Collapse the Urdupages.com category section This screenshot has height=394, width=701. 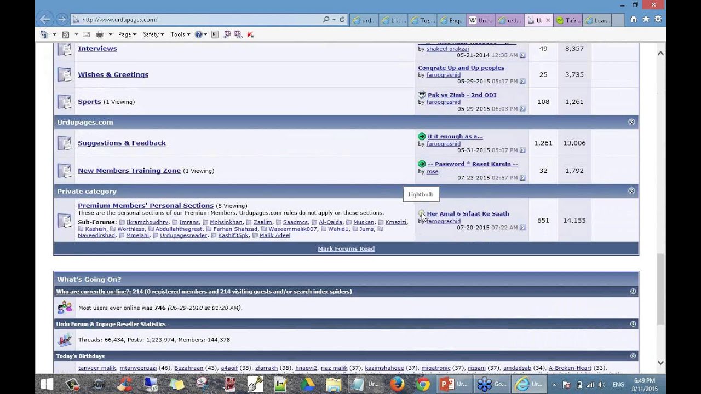pos(631,122)
